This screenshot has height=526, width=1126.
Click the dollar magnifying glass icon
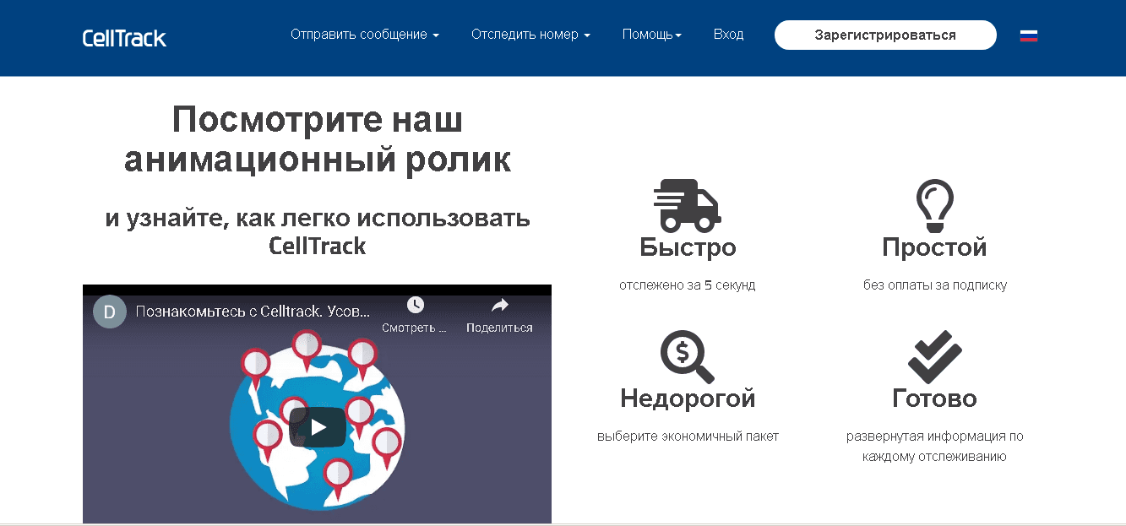coord(687,356)
